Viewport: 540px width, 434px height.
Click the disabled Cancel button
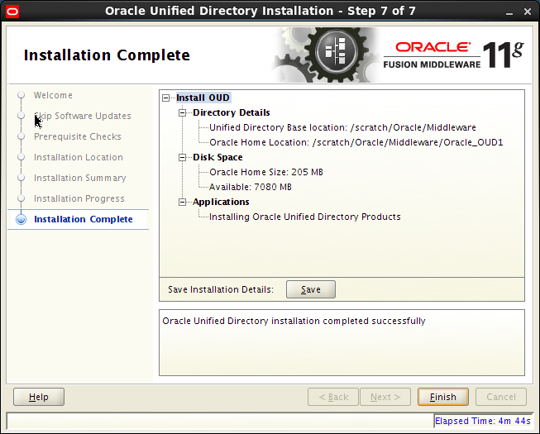coord(501,397)
